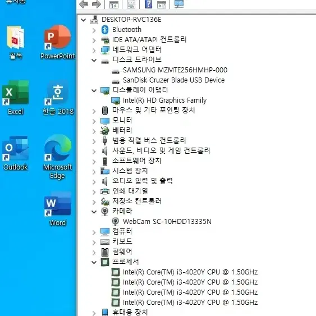The image size is (316, 316).
Task: Open the Microsoft Edge desktop shortcut
Action: click(x=58, y=157)
